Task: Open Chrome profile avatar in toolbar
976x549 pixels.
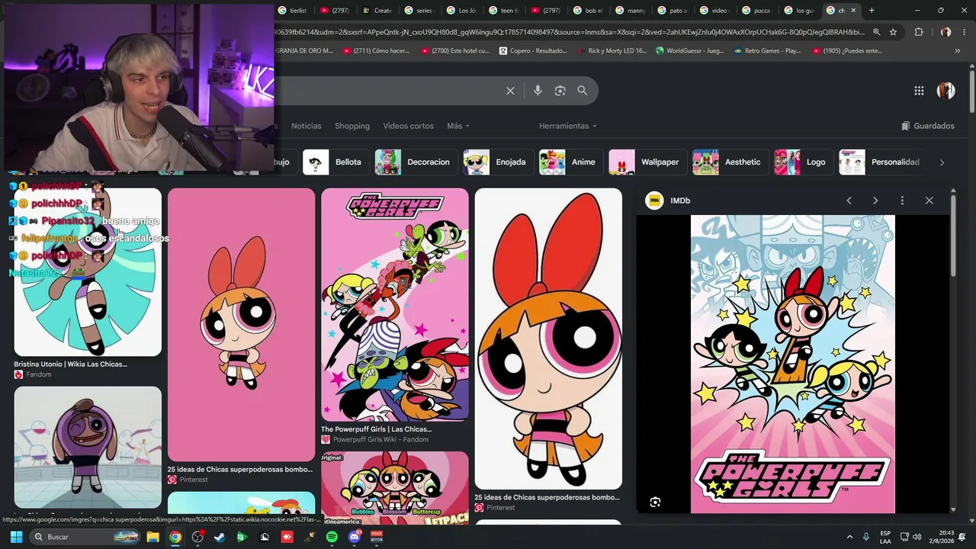Action: coord(945,32)
